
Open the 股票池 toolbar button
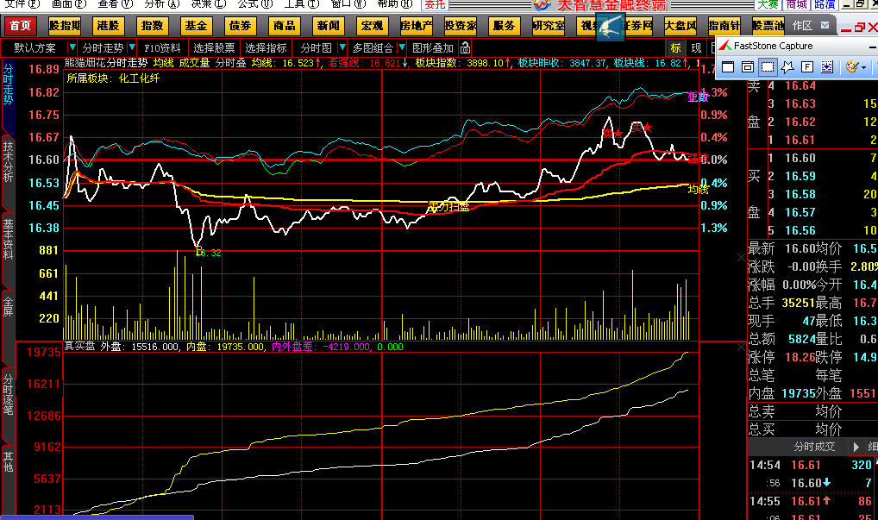click(x=768, y=26)
